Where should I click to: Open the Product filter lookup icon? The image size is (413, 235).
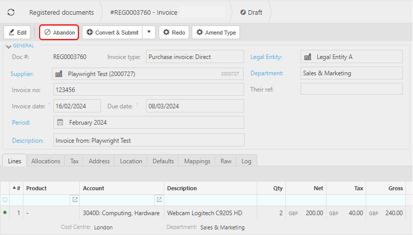click(x=75, y=200)
